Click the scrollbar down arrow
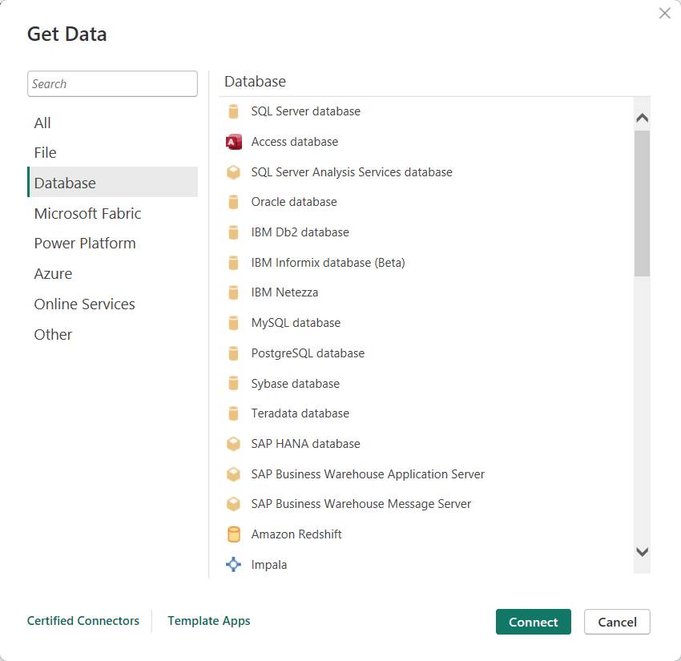The width and height of the screenshot is (681, 661). [642, 552]
